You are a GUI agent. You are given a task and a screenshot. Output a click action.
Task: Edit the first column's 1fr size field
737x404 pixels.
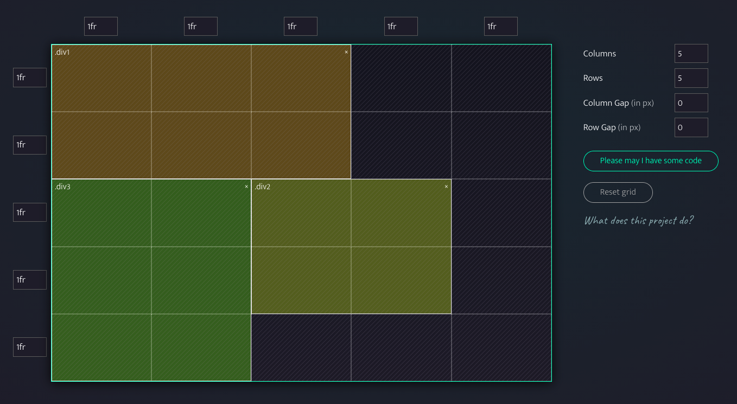(x=101, y=27)
